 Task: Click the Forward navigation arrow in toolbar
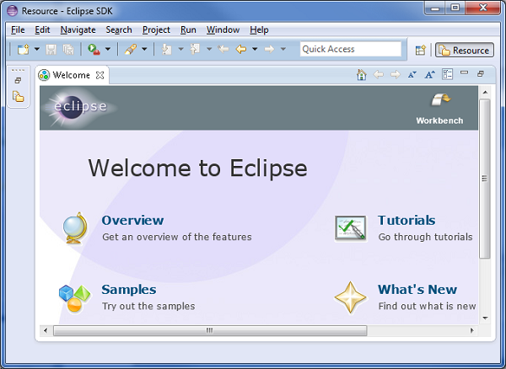point(269,50)
